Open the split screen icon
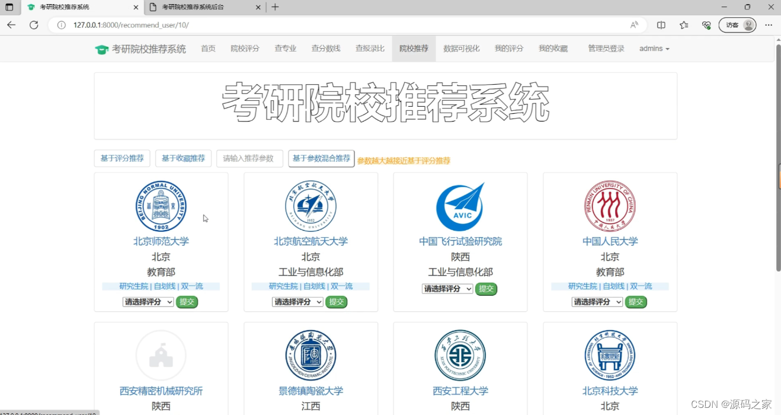Image resolution: width=781 pixels, height=415 pixels. 661,25
